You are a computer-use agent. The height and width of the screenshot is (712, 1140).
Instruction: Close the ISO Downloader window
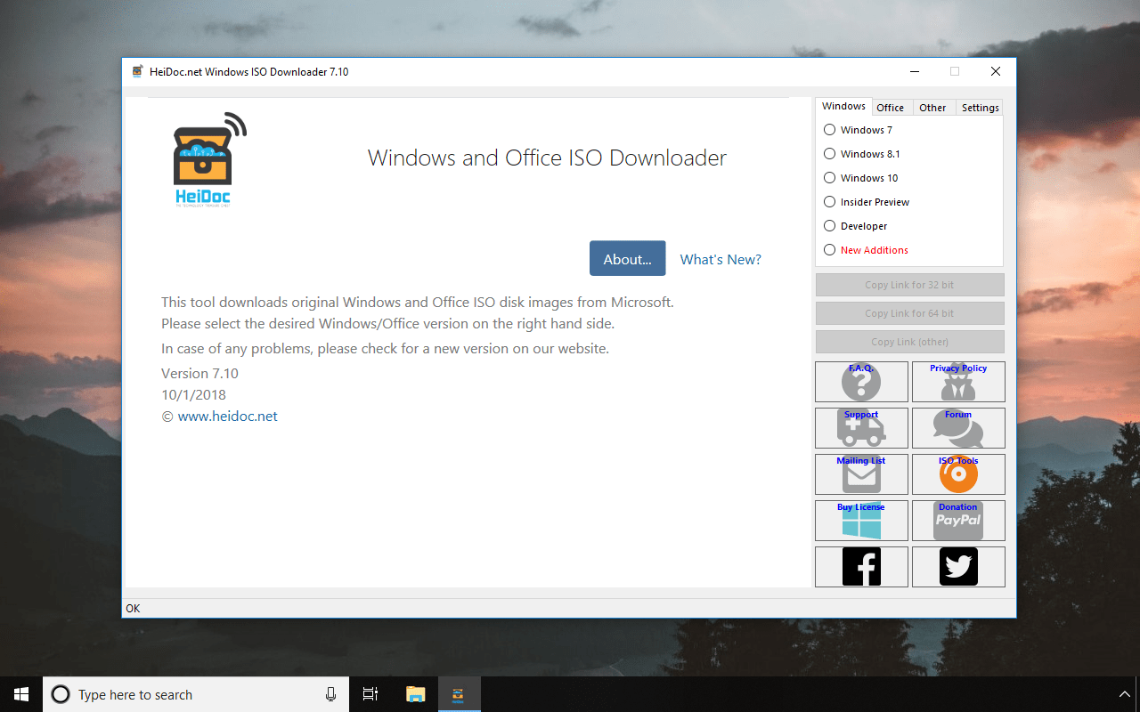pos(996,71)
